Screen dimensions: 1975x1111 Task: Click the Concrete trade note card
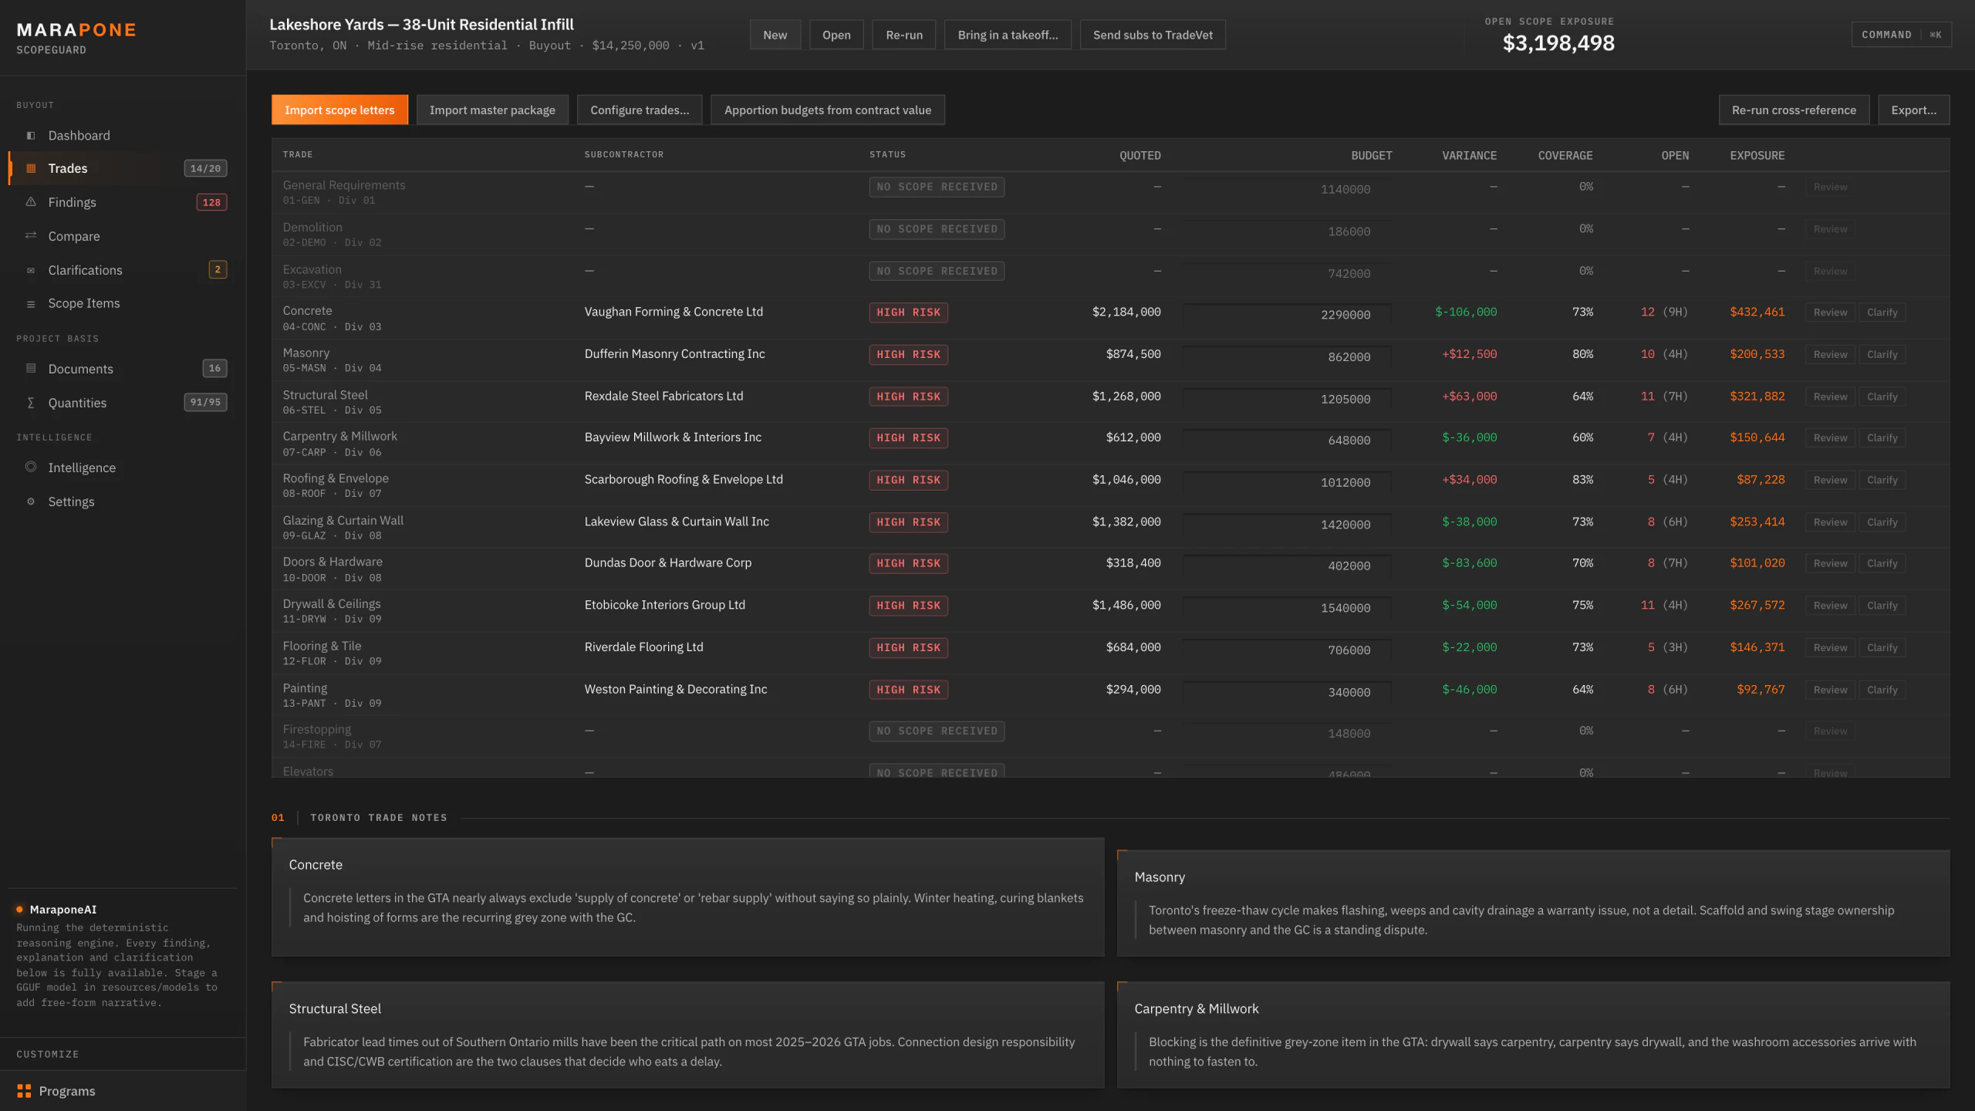click(687, 897)
